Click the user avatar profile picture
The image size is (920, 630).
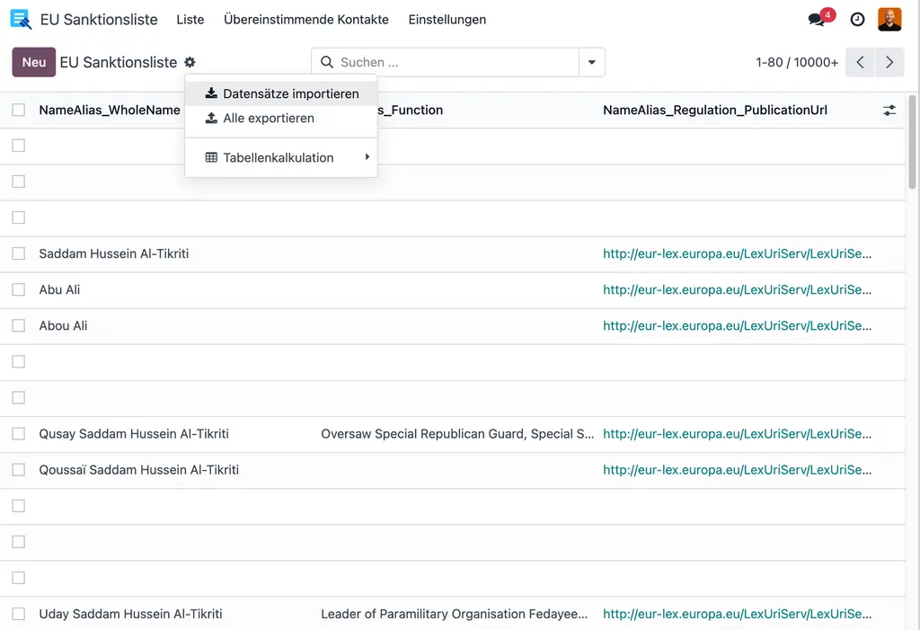click(x=889, y=18)
